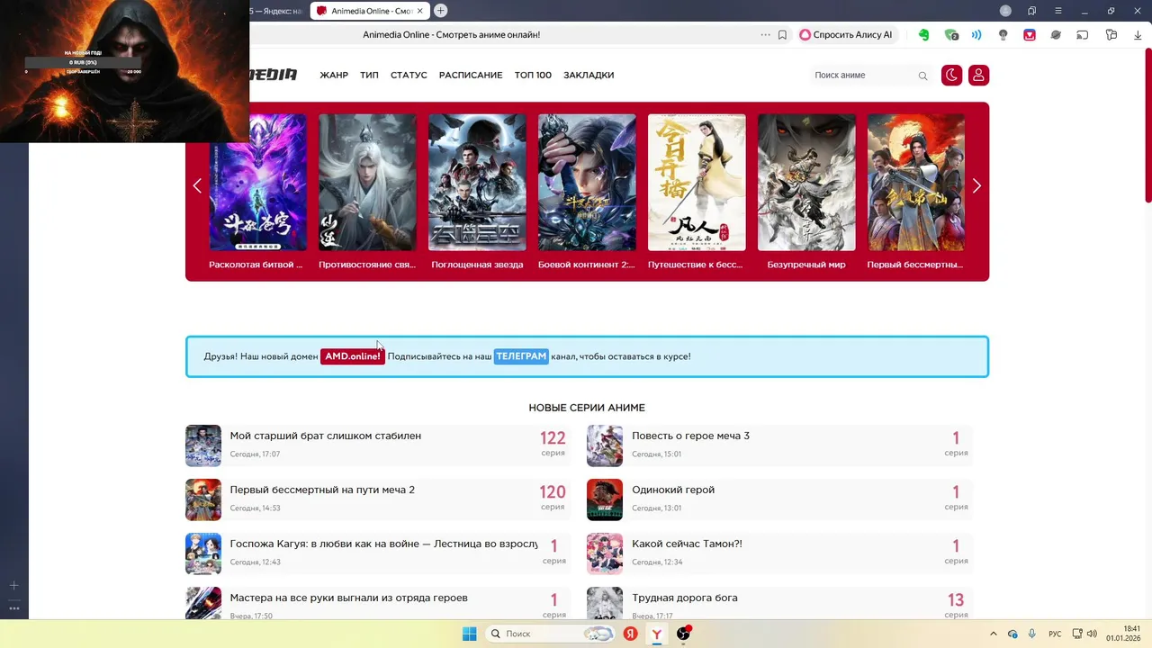
Task: Open the green shield extension with badge
Action: click(x=951, y=35)
